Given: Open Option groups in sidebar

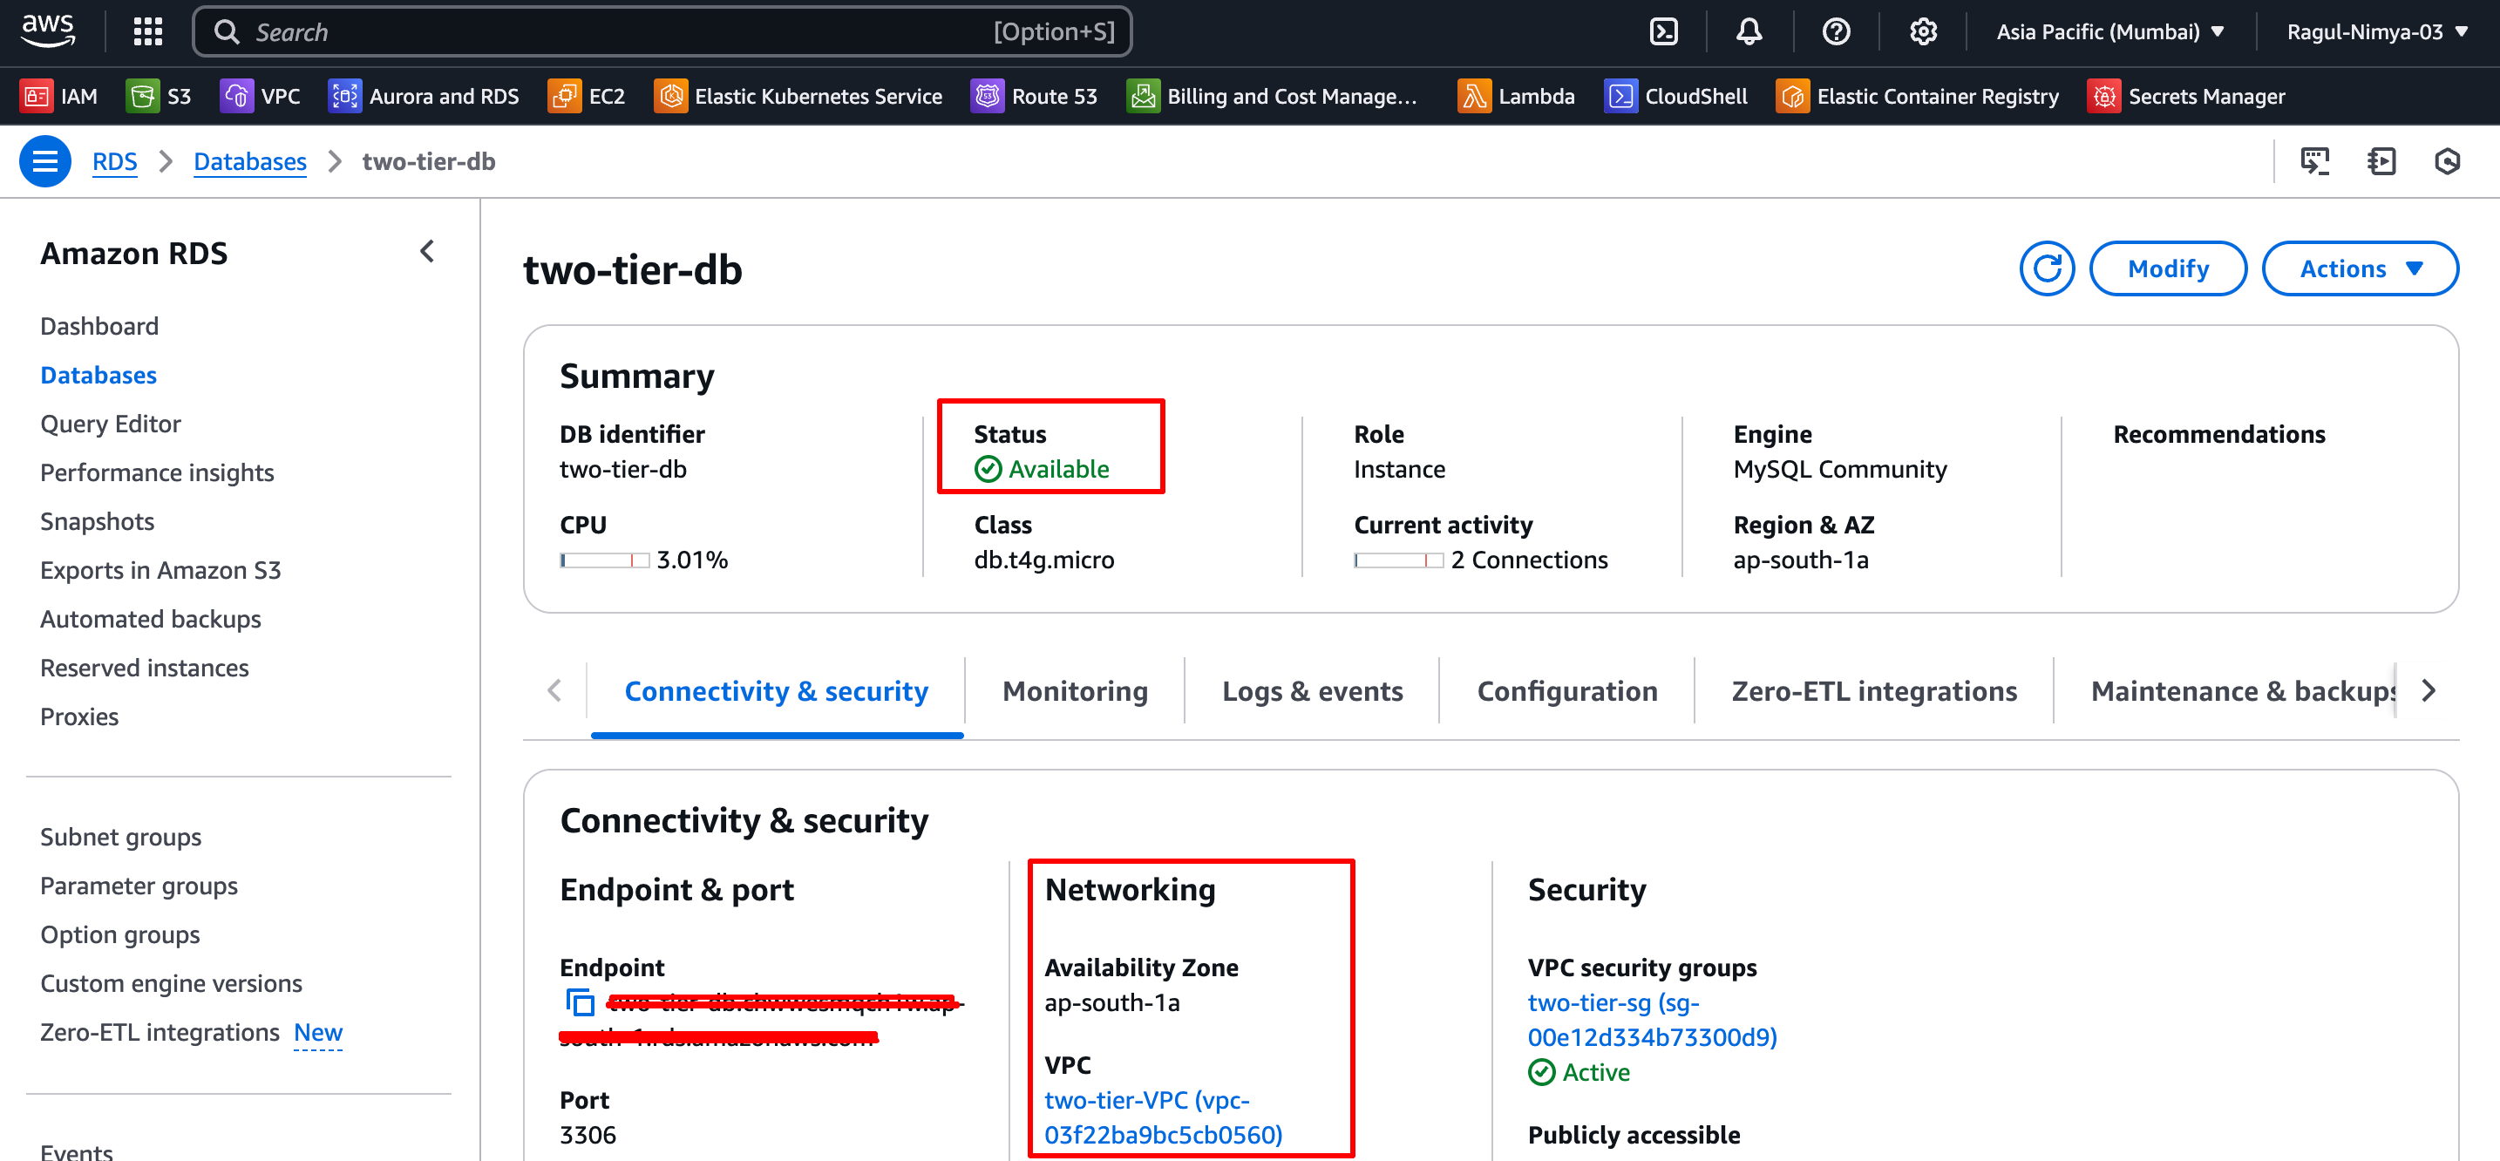Looking at the screenshot, I should [120, 935].
